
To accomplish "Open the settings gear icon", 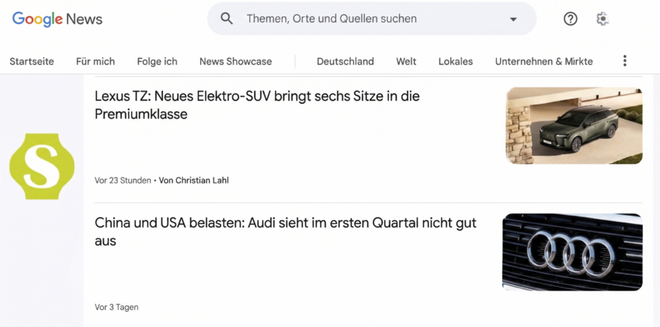I will [x=603, y=19].
